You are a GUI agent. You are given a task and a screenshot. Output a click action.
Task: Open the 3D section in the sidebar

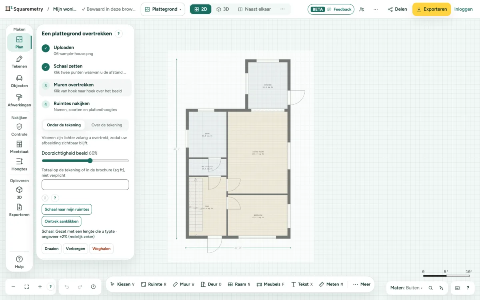pyautogui.click(x=19, y=193)
